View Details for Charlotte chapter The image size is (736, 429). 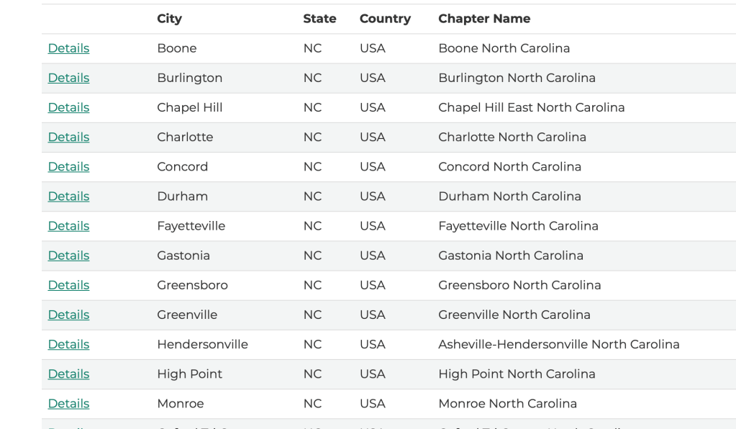coord(68,137)
